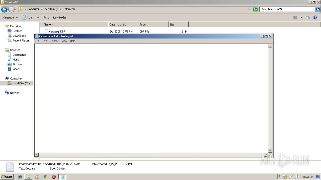Image resolution: width=321 pixels, height=180 pixels.
Task: Open Desktop in the navigation pane
Action: click(17, 31)
